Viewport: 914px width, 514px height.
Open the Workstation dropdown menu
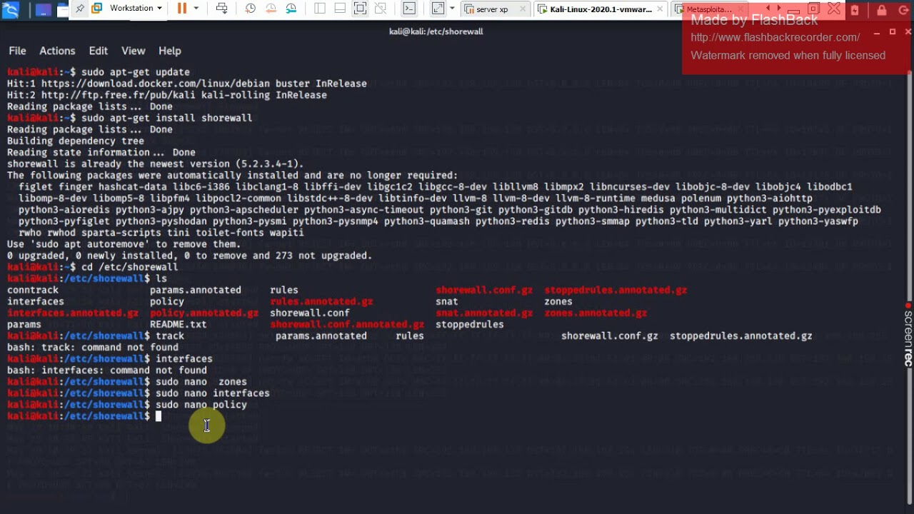point(136,9)
